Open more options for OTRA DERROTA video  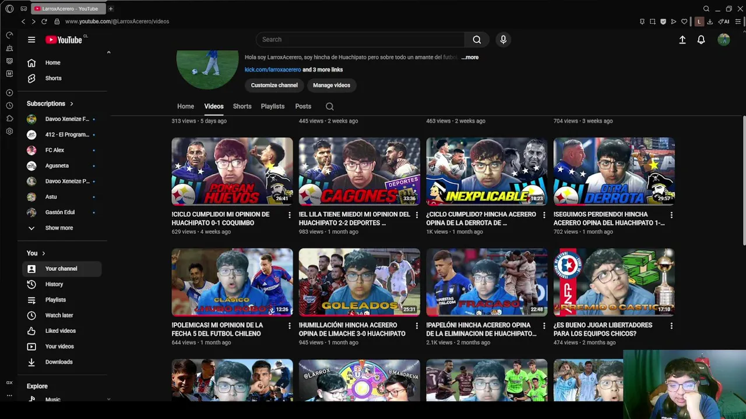pyautogui.click(x=671, y=215)
